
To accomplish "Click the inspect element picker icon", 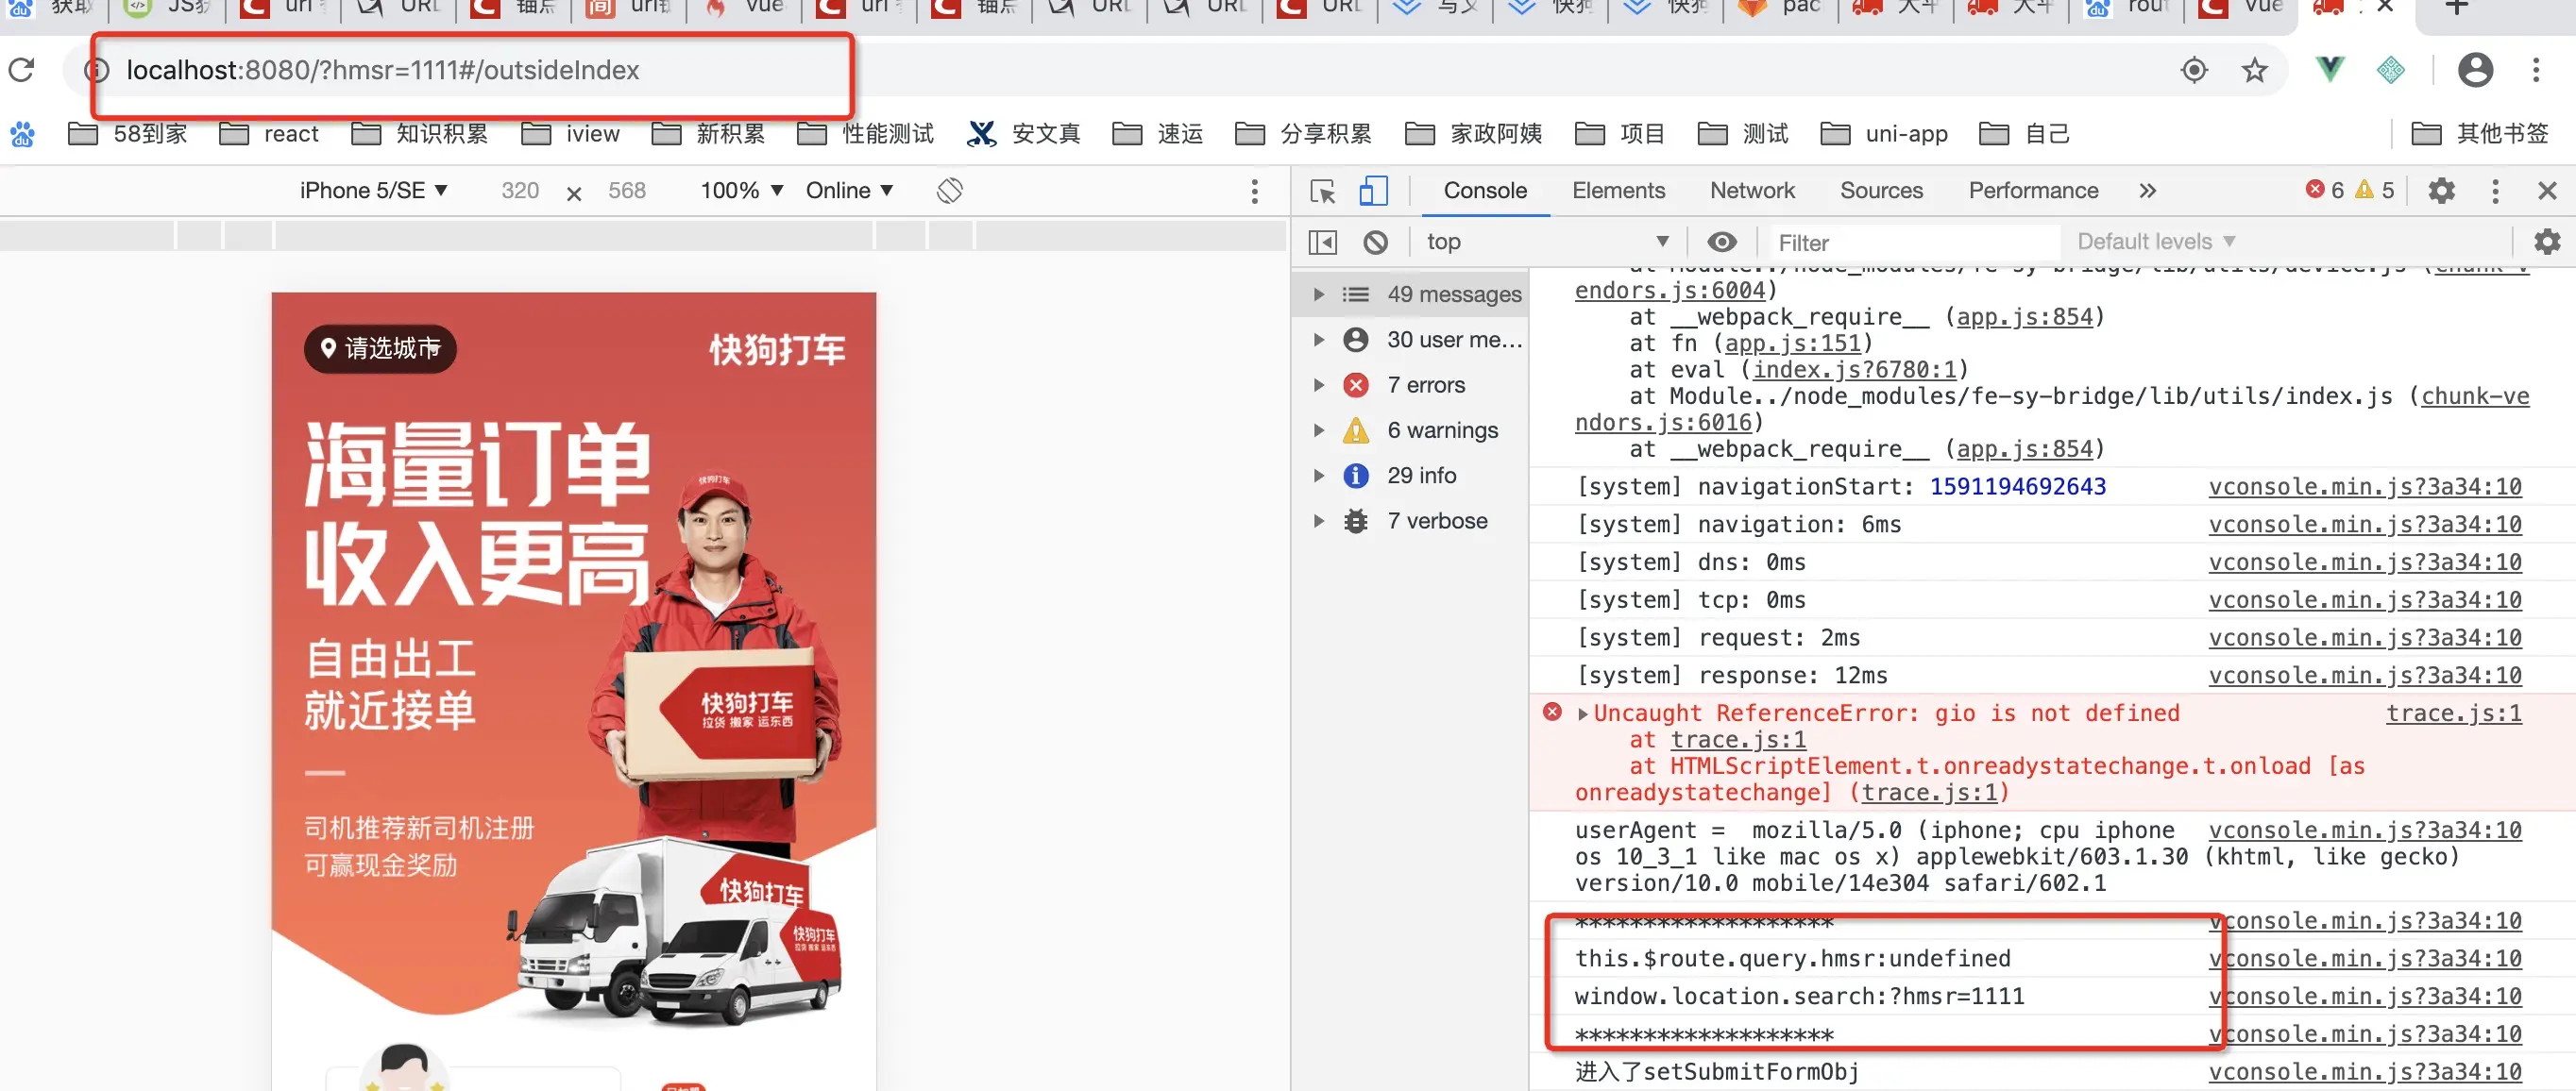I will tap(1322, 191).
